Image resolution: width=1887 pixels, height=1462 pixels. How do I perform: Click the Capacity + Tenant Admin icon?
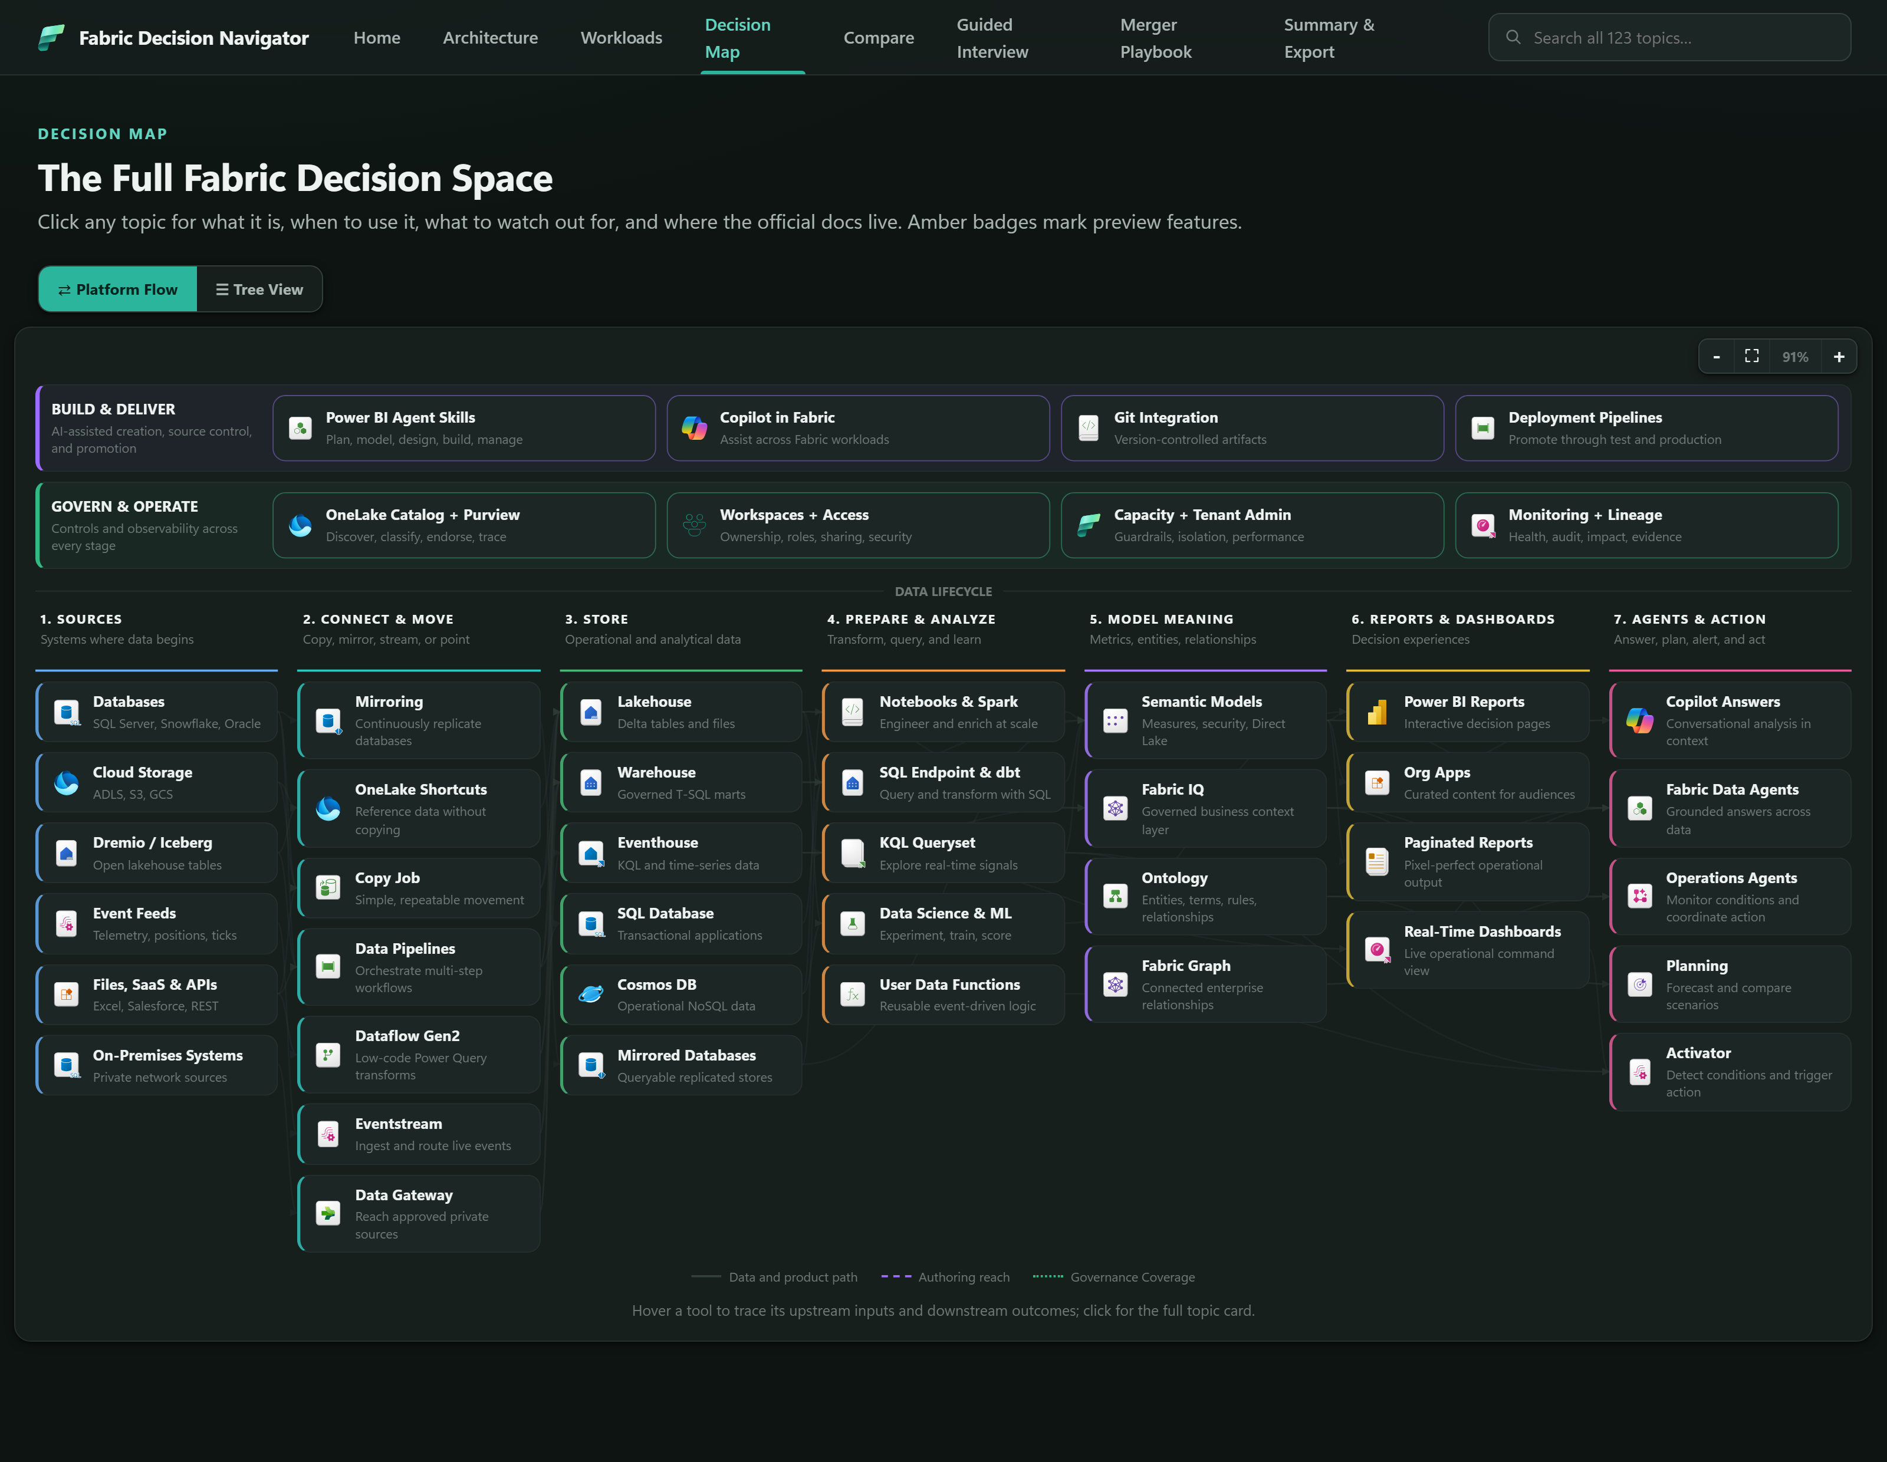(1089, 525)
